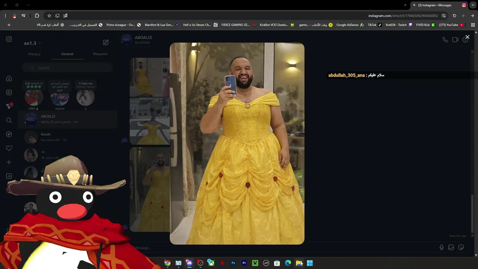Screen dimensions: 478x269
Task: Open the bottom mirror selfie thumbnail
Action: (x=149, y=189)
